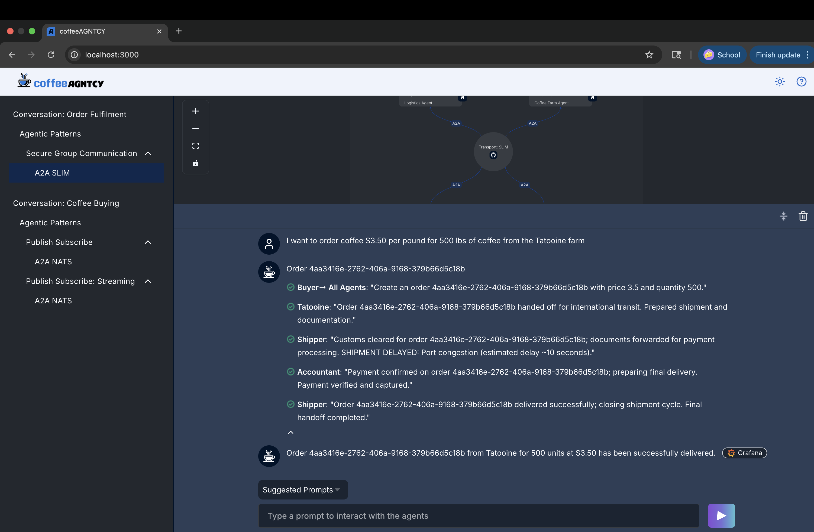The image size is (814, 532).
Task: Collapse Publish Subscribe: Streaming section
Action: [148, 281]
